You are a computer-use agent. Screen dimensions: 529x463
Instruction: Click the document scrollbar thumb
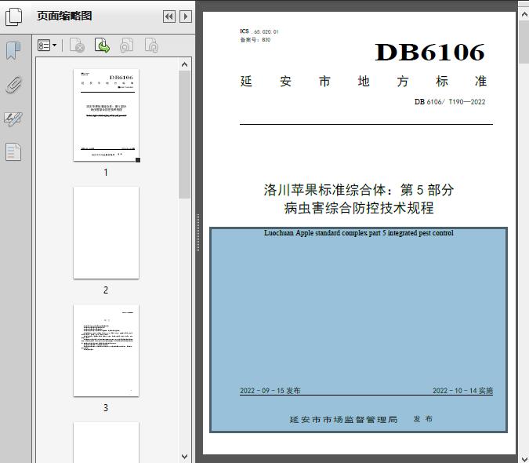click(x=524, y=42)
